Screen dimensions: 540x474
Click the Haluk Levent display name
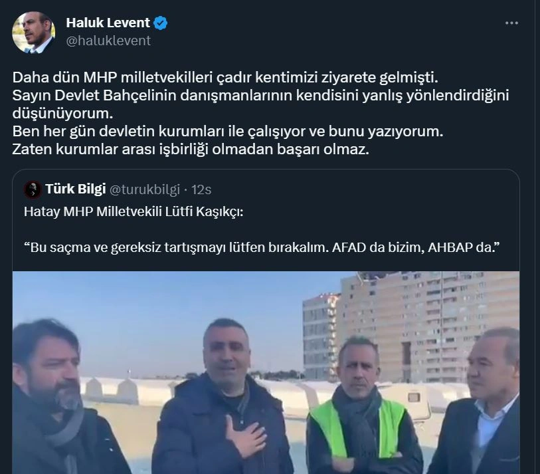108,23
